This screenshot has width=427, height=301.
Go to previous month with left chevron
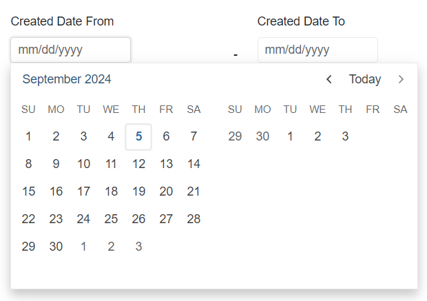click(329, 79)
